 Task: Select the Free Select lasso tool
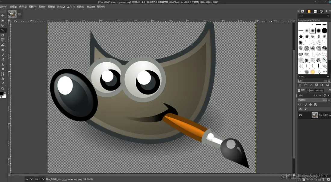click(x=3, y=25)
